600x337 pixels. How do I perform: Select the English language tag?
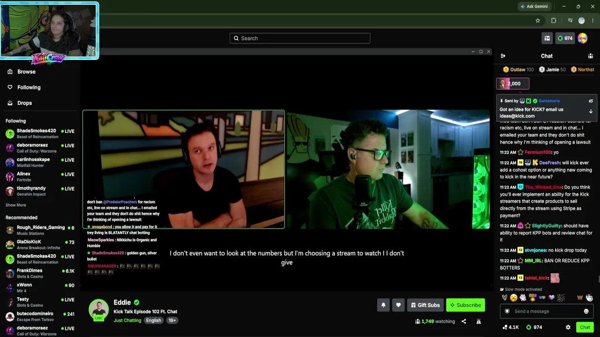click(x=153, y=321)
